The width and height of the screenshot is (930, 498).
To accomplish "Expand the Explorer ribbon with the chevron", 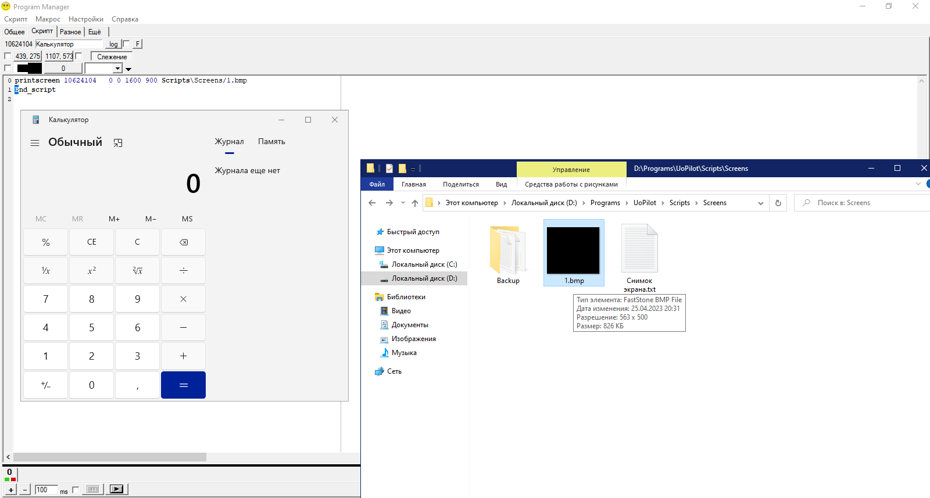I will tap(918, 184).
